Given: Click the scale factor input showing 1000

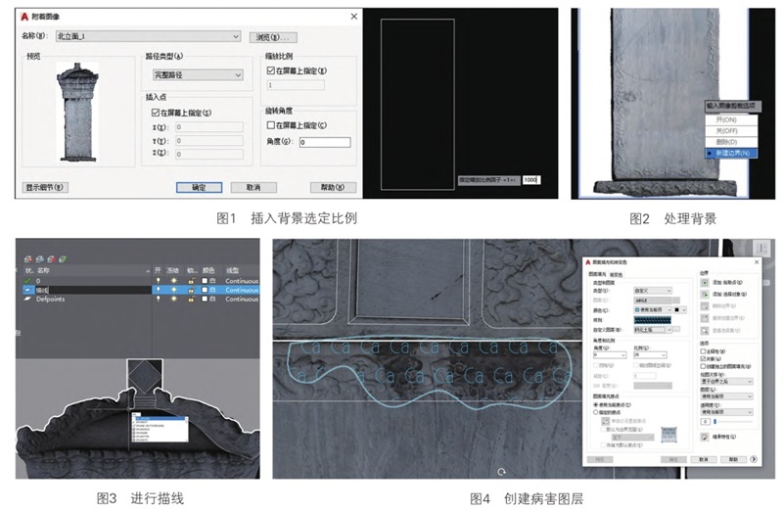Looking at the screenshot, I should 531,180.
